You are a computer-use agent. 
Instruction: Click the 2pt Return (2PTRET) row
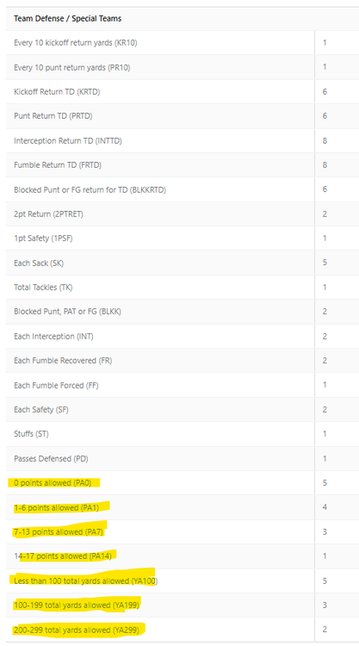pyautogui.click(x=183, y=214)
